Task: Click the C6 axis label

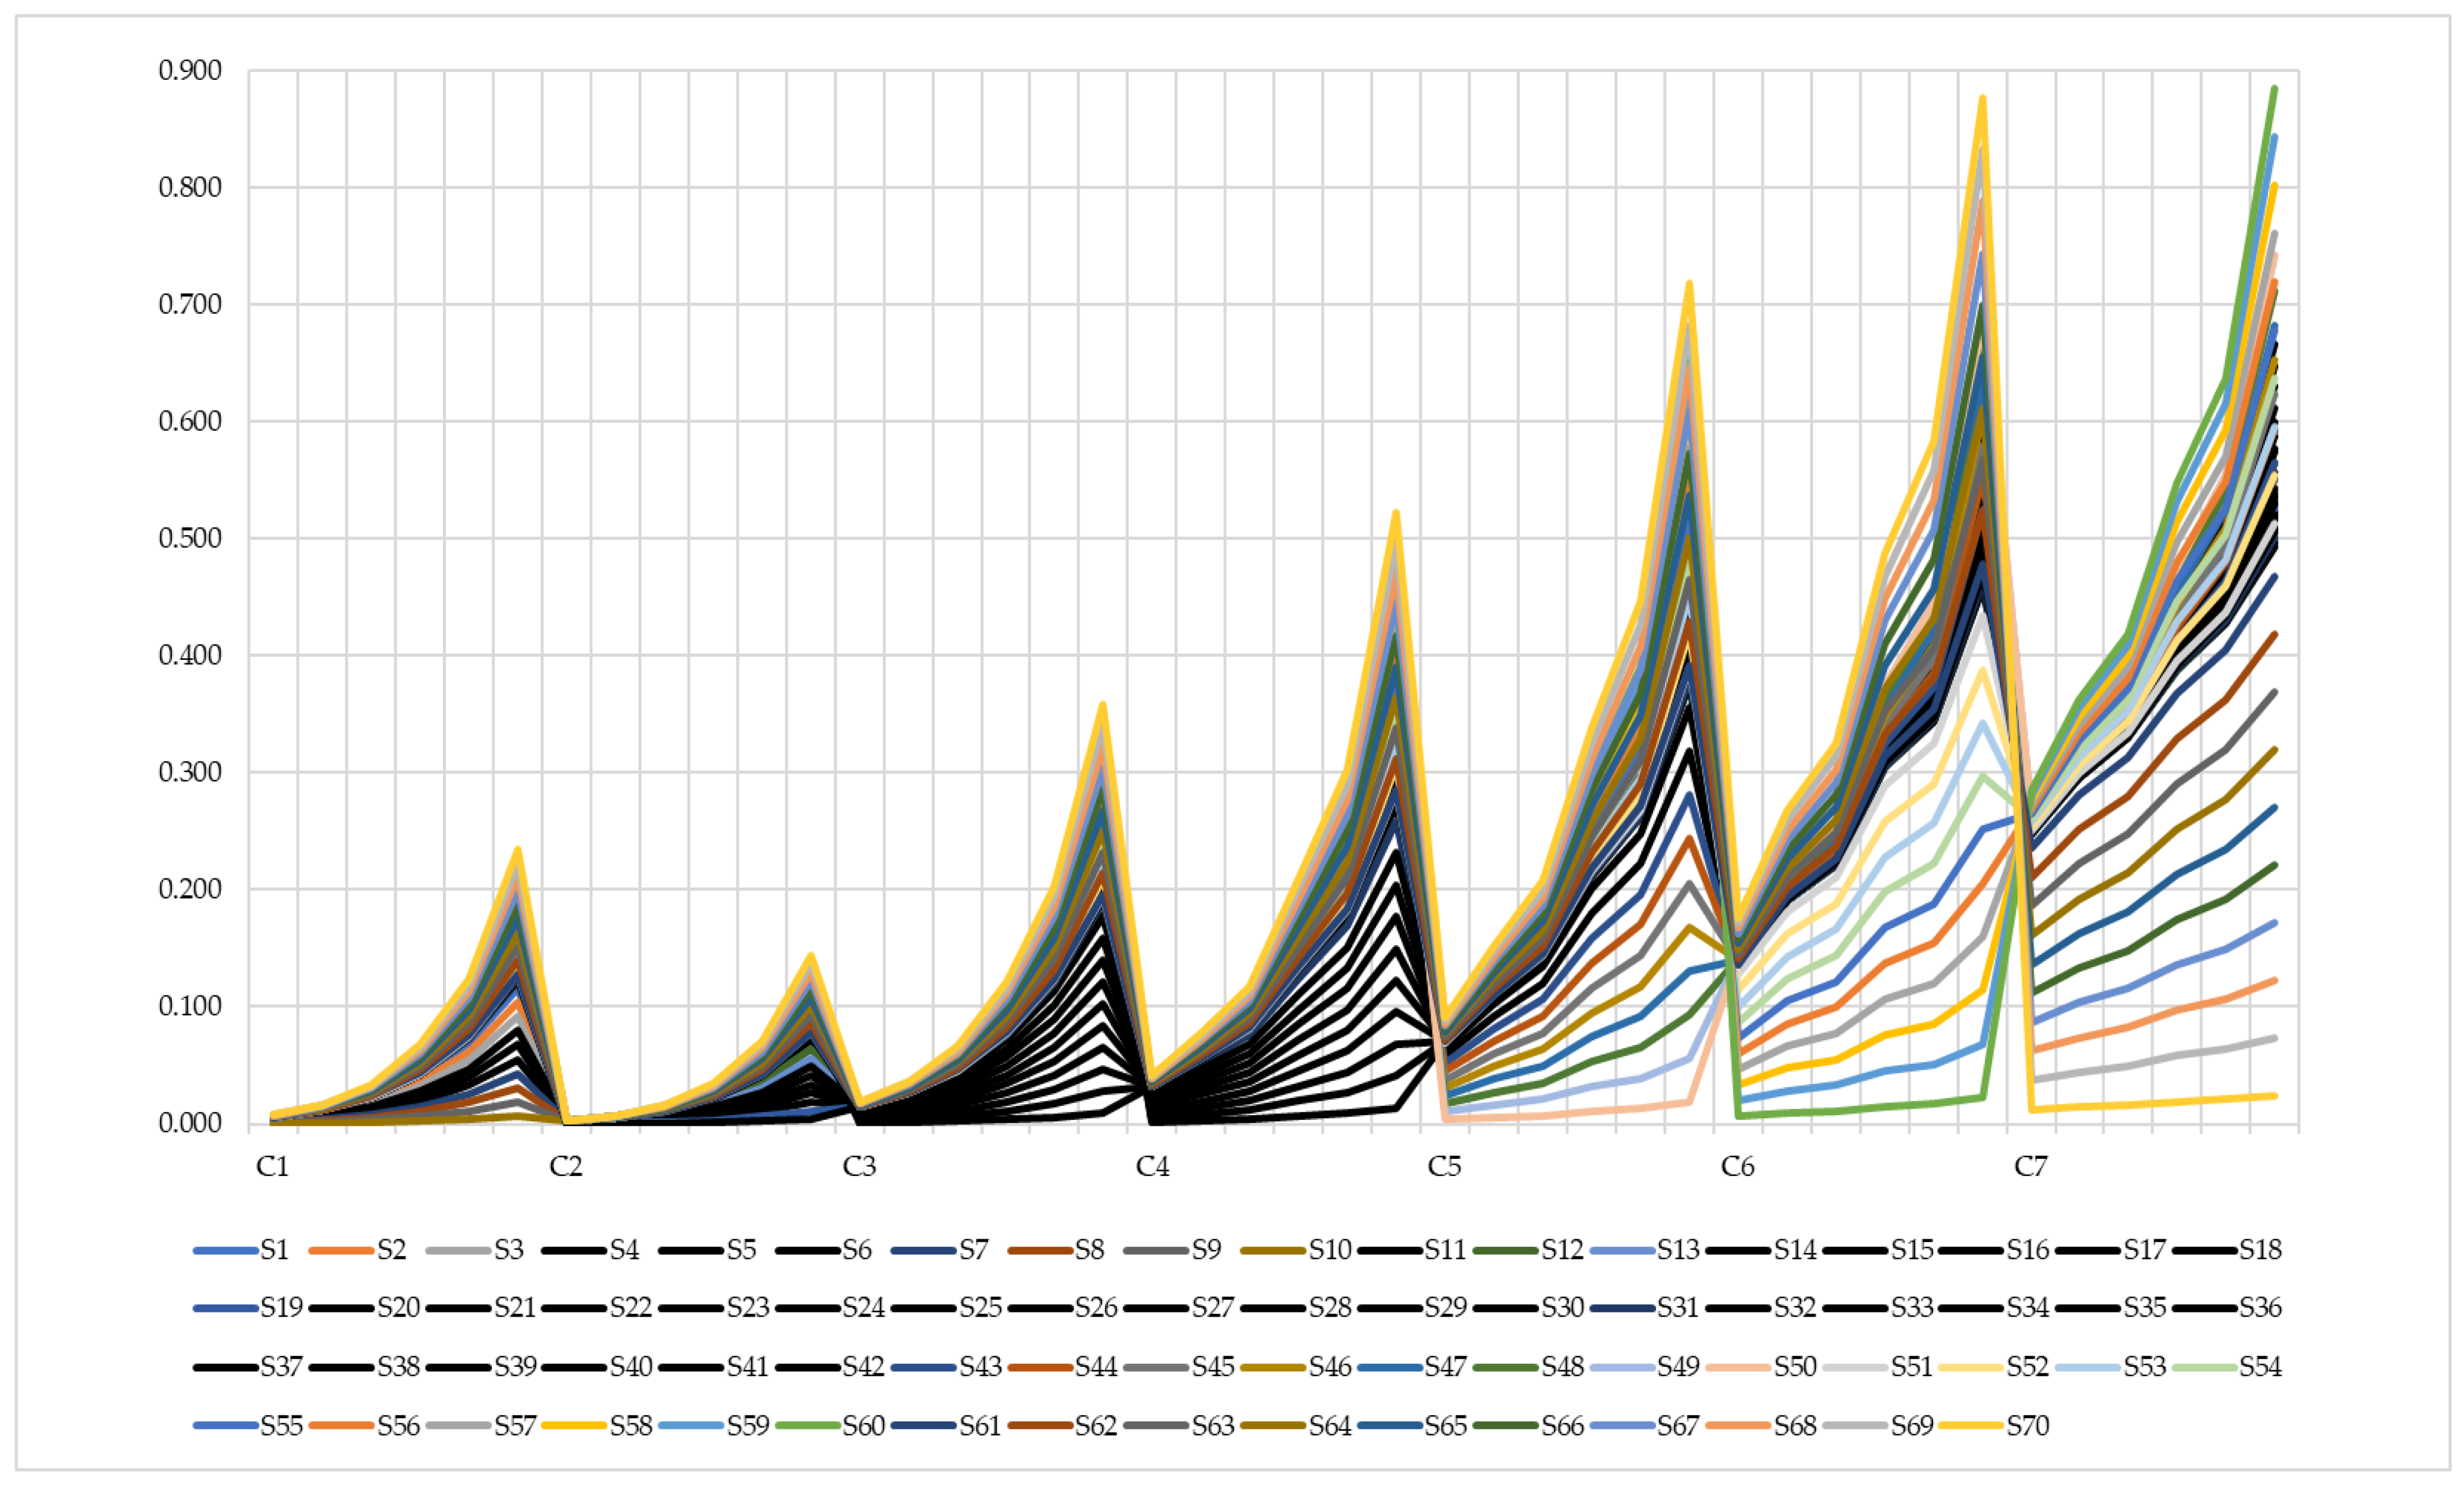Action: pos(1737,1167)
